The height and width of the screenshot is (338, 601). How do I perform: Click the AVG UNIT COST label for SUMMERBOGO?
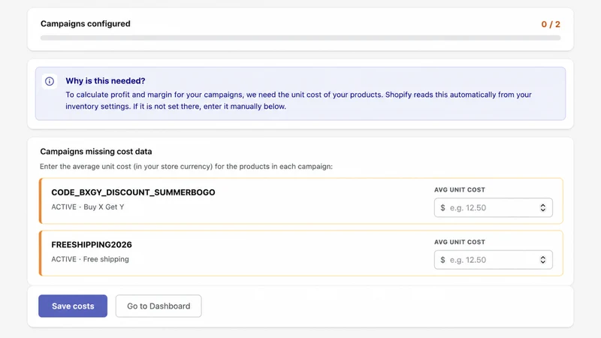click(460, 190)
